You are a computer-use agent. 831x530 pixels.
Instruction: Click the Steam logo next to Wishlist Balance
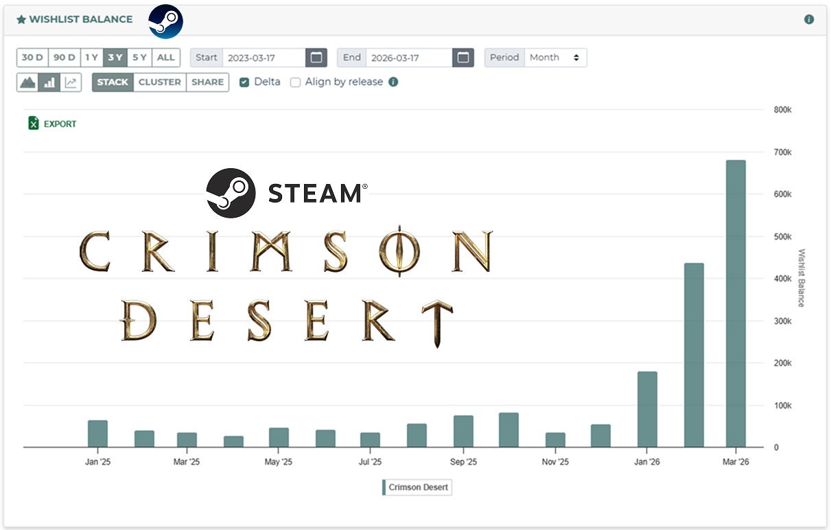[165, 21]
